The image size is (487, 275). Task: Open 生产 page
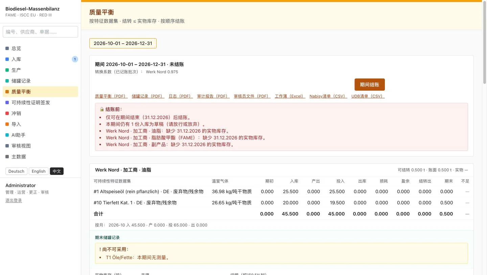(40, 70)
